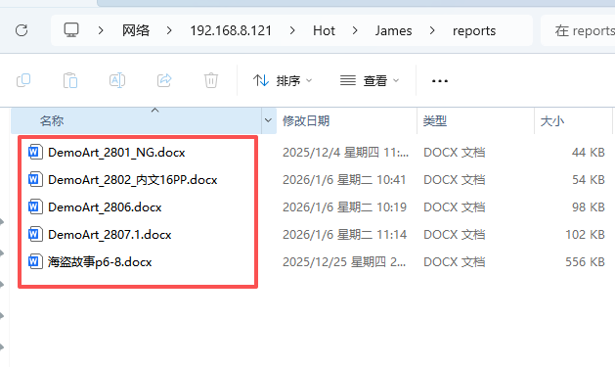Screen dimensions: 615x367
Task: Select file 海盗故事p6-8.docx
Action: 100,262
